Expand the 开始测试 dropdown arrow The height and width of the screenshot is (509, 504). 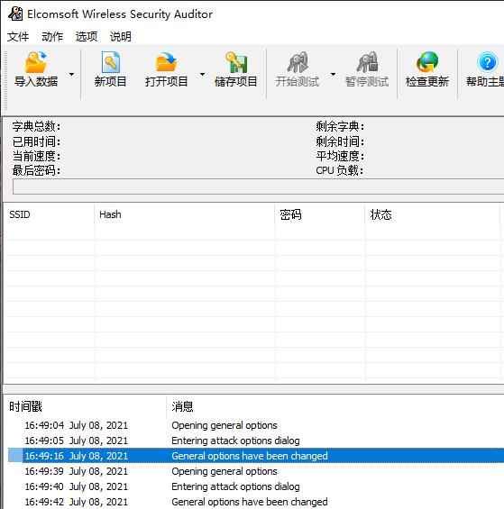333,75
